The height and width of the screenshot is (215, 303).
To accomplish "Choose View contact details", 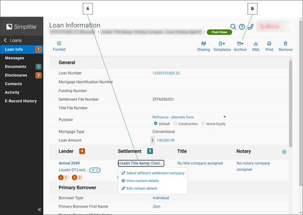I will tap(140, 181).
